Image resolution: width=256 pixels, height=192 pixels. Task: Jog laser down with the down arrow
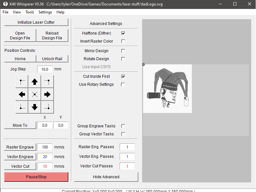(35, 107)
